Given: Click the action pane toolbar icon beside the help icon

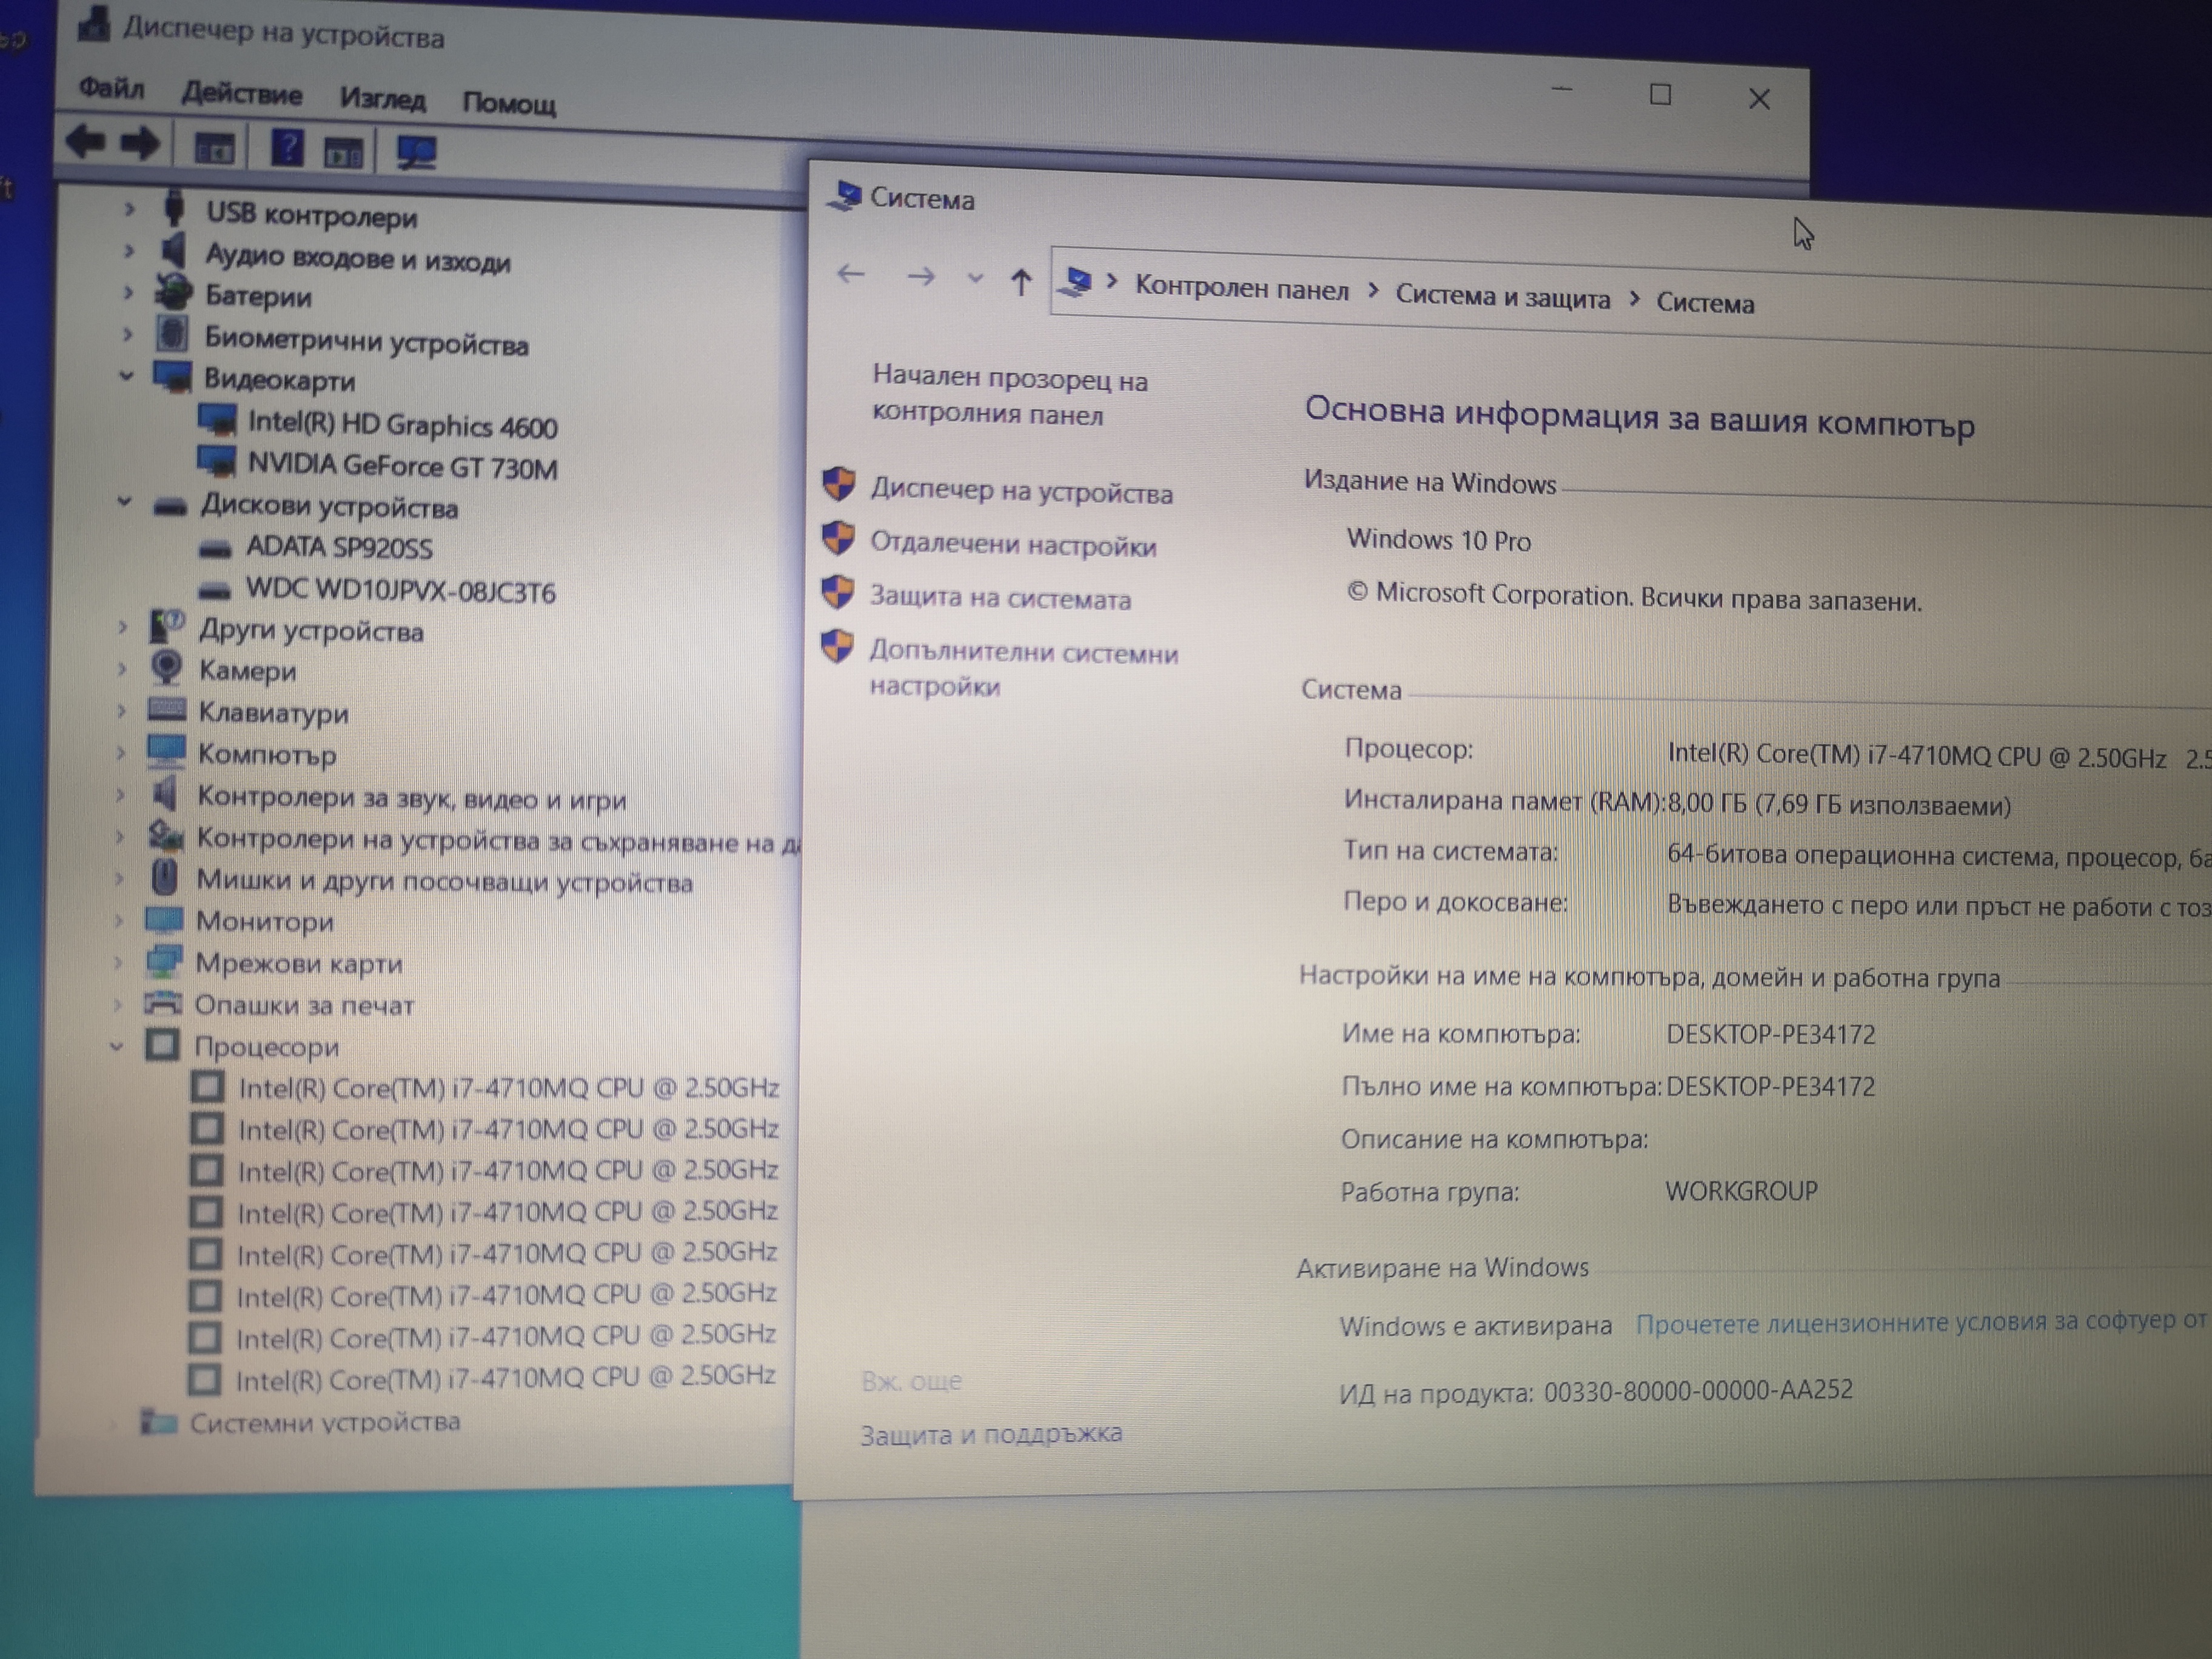Looking at the screenshot, I should pyautogui.click(x=344, y=153).
